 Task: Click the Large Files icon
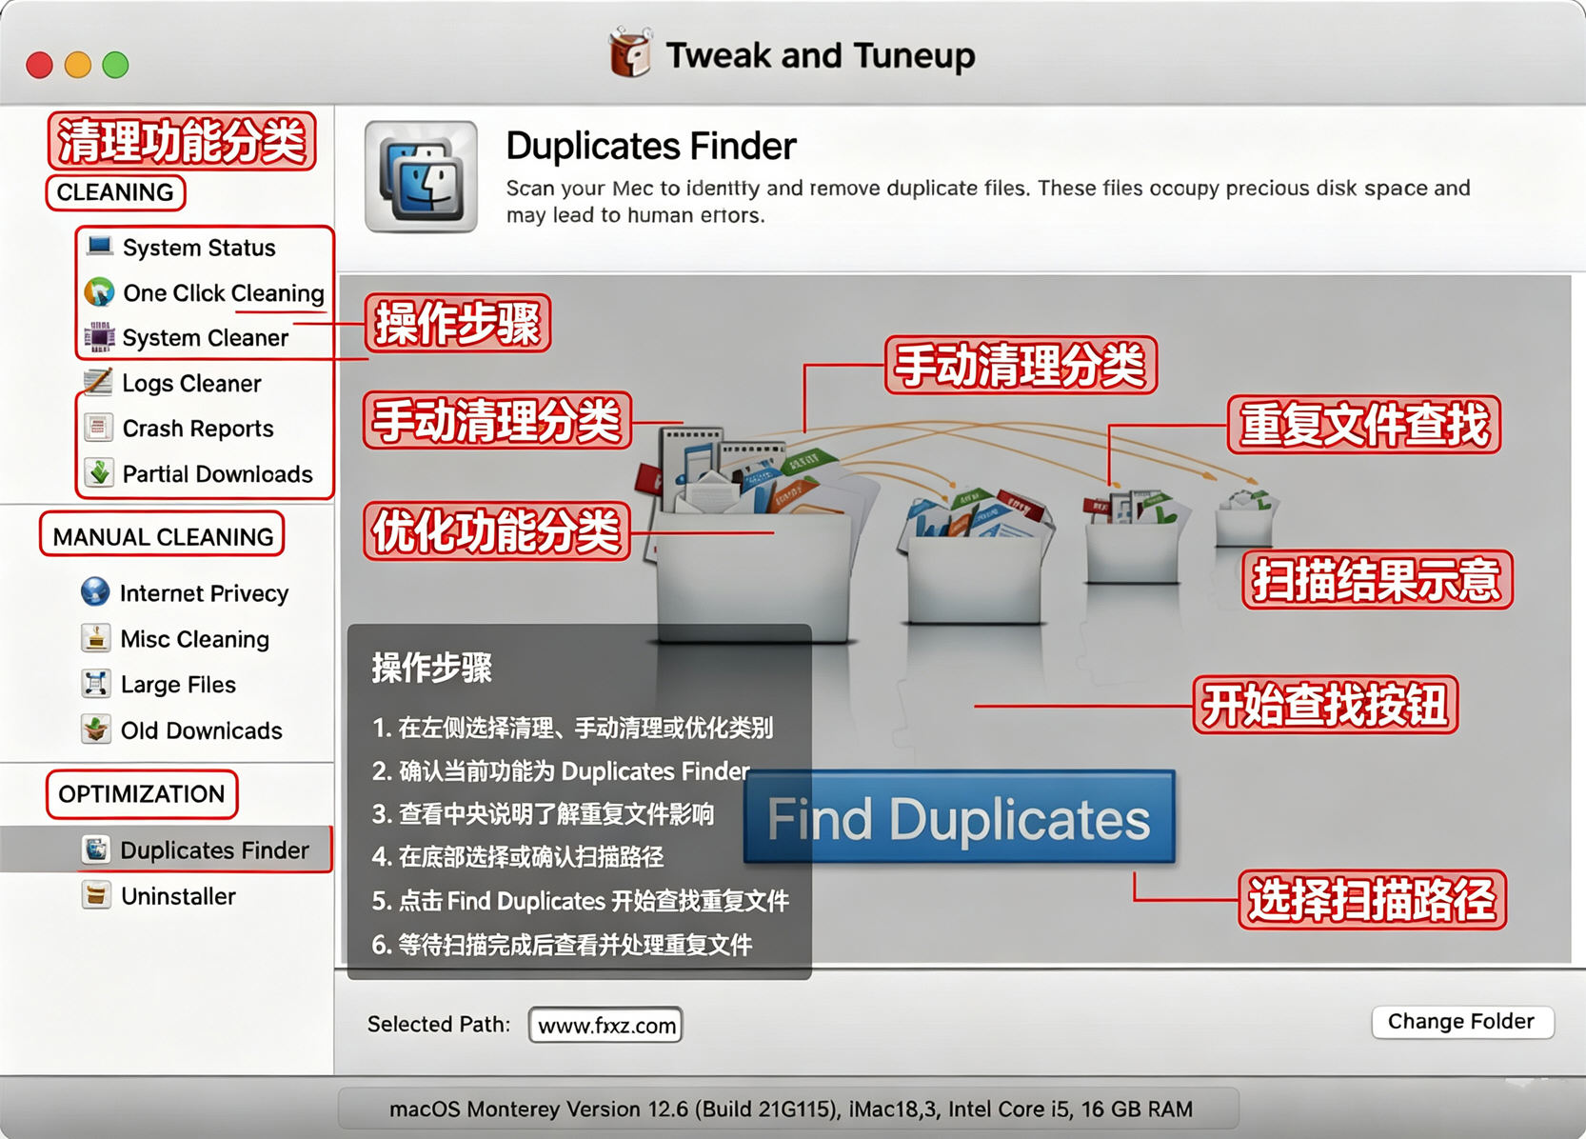(x=95, y=684)
